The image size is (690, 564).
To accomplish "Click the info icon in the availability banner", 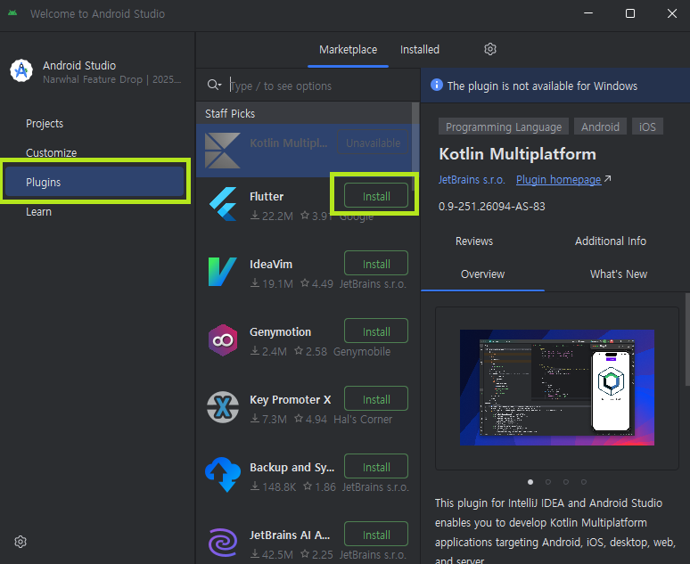I will click(x=437, y=85).
